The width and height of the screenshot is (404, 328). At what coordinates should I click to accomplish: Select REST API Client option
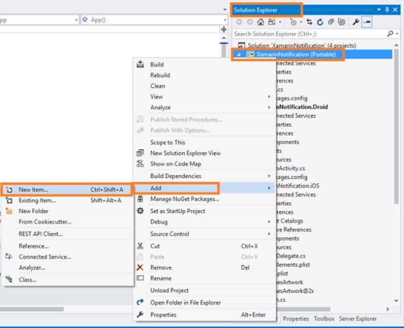click(x=68, y=234)
